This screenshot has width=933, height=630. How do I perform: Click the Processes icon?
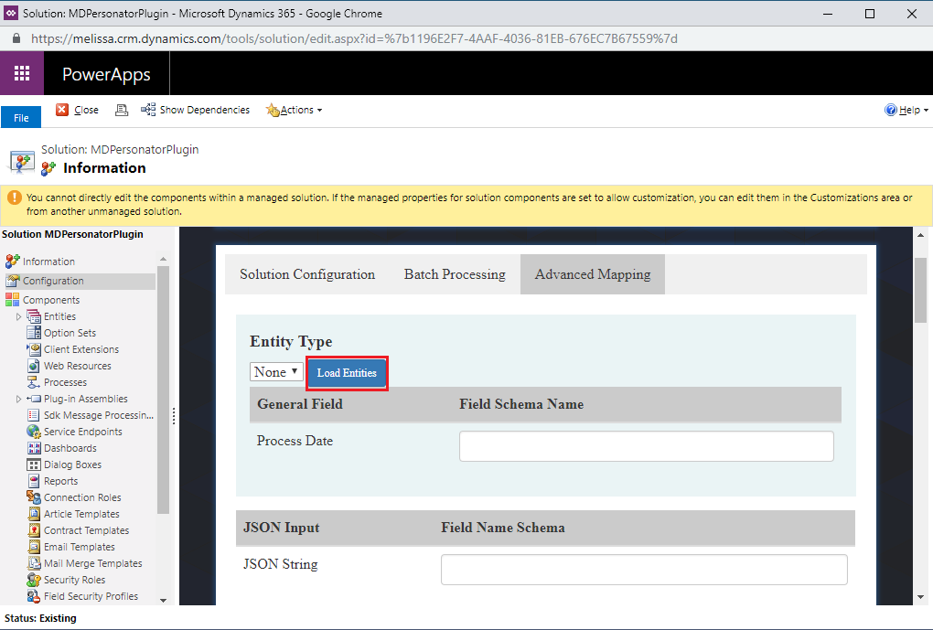tap(34, 382)
